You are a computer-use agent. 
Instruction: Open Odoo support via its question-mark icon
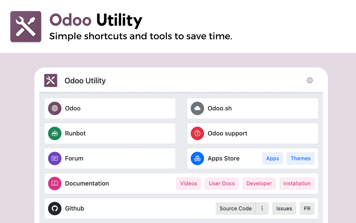[x=197, y=133]
